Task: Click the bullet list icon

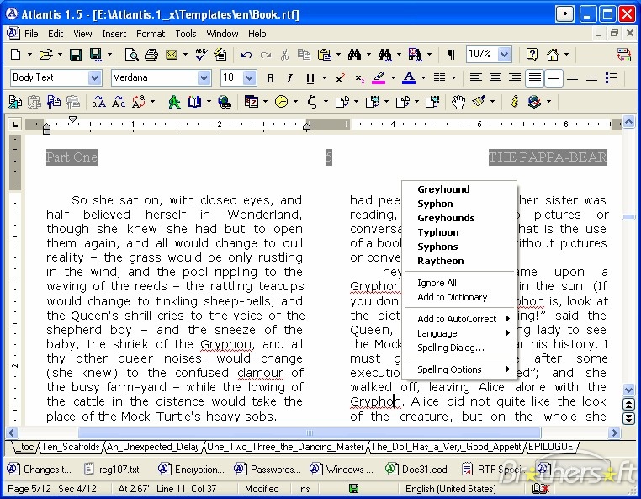Action: point(612,77)
